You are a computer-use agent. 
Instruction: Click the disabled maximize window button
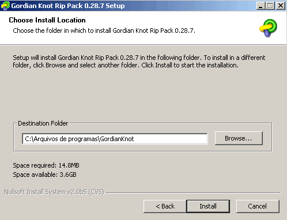tap(270, 6)
